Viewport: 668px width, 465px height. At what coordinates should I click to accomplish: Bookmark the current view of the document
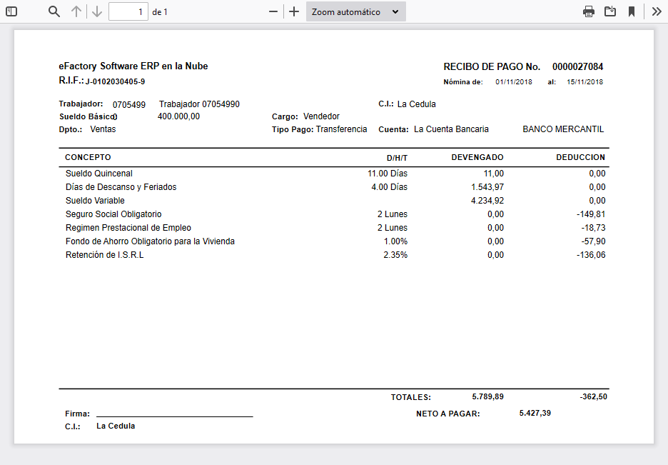[630, 11]
